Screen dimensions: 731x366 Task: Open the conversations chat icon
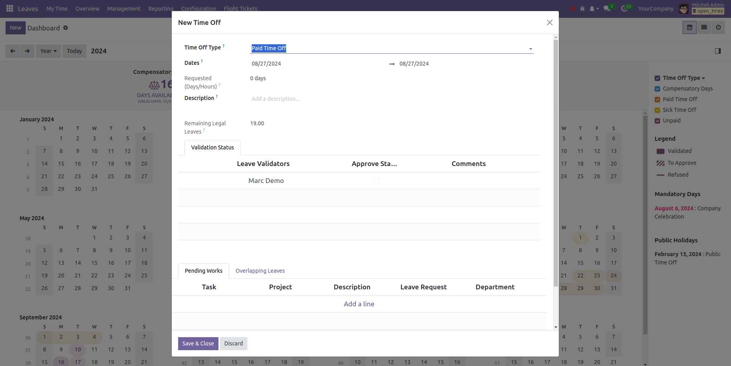pos(607,9)
